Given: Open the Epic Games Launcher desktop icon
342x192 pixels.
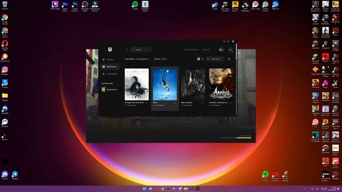Looking at the screenshot, I should (225, 6).
